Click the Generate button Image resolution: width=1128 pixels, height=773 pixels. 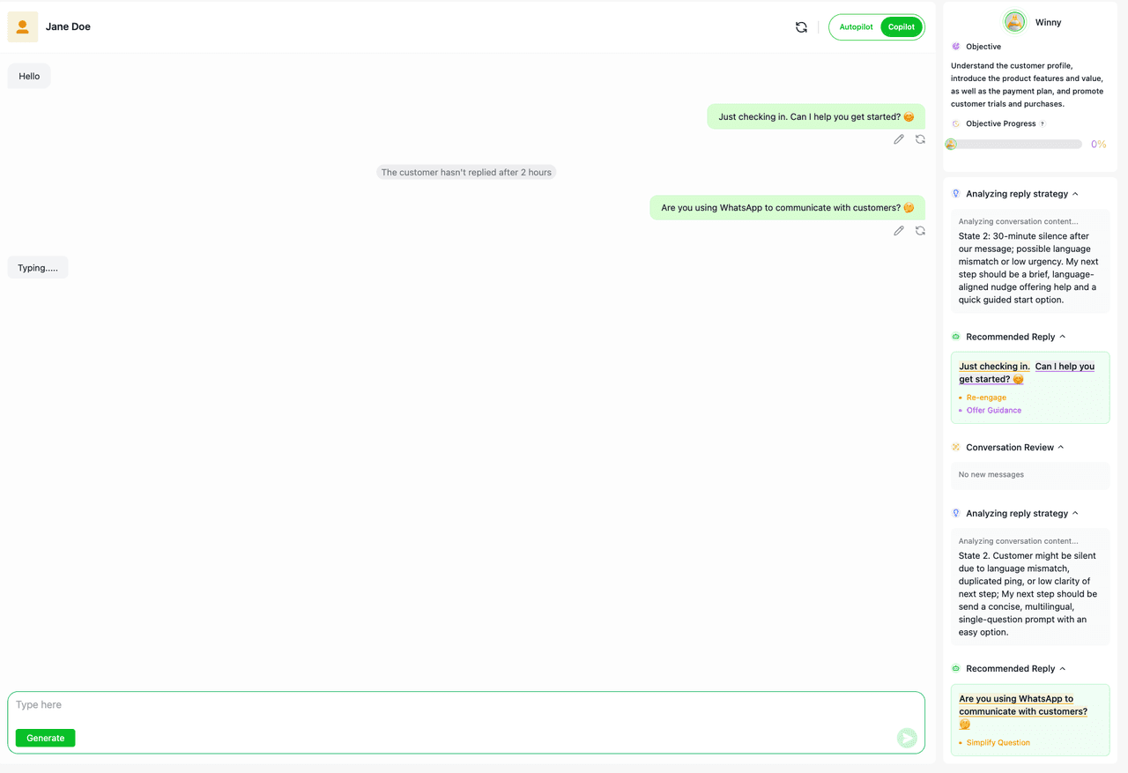(x=45, y=738)
